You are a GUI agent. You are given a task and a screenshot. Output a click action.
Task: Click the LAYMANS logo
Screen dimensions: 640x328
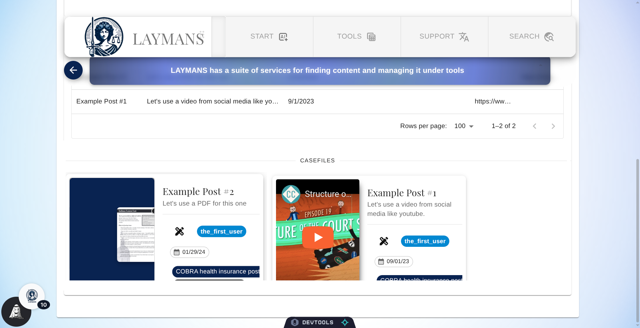pos(144,37)
